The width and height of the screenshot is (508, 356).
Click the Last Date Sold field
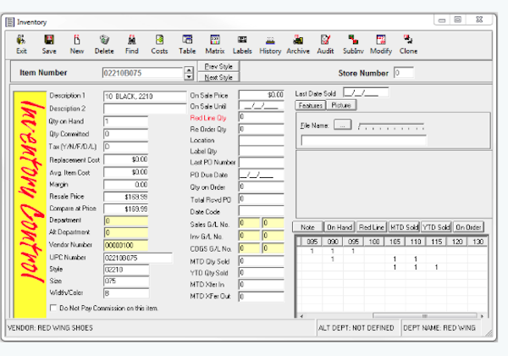tap(366, 92)
